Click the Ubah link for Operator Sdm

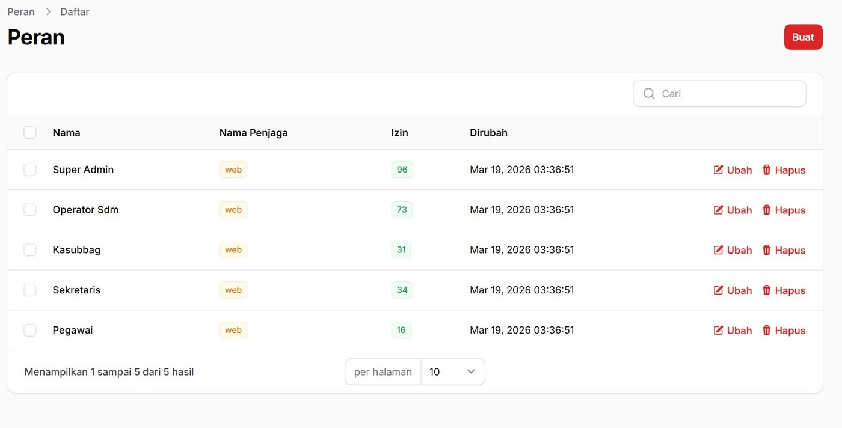(739, 210)
